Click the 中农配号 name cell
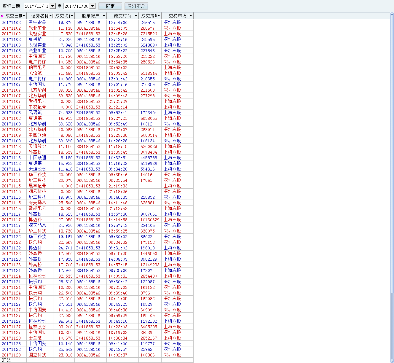Viewport: 394px width, 363px height. point(37,107)
